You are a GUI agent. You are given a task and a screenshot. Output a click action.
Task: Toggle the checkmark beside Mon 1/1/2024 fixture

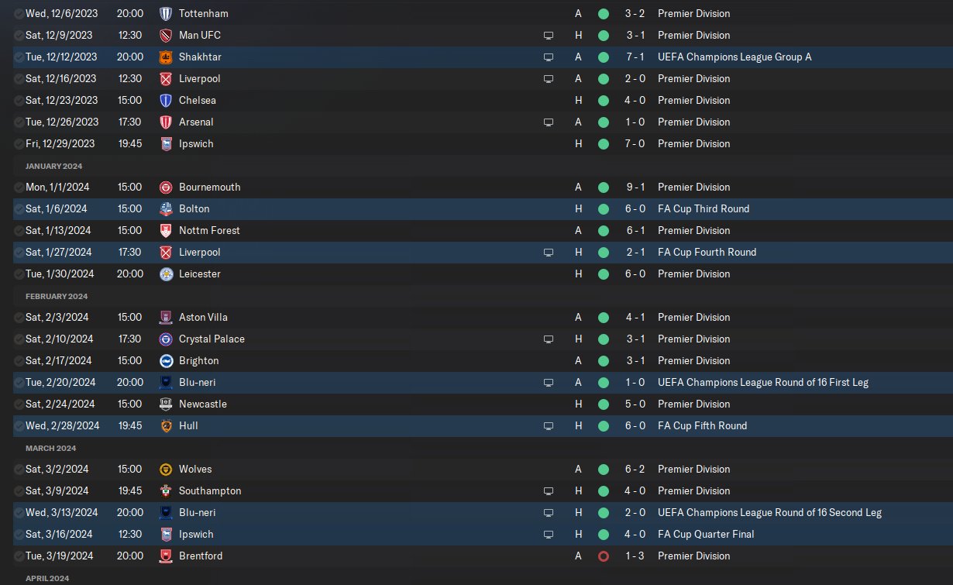pyautogui.click(x=19, y=187)
